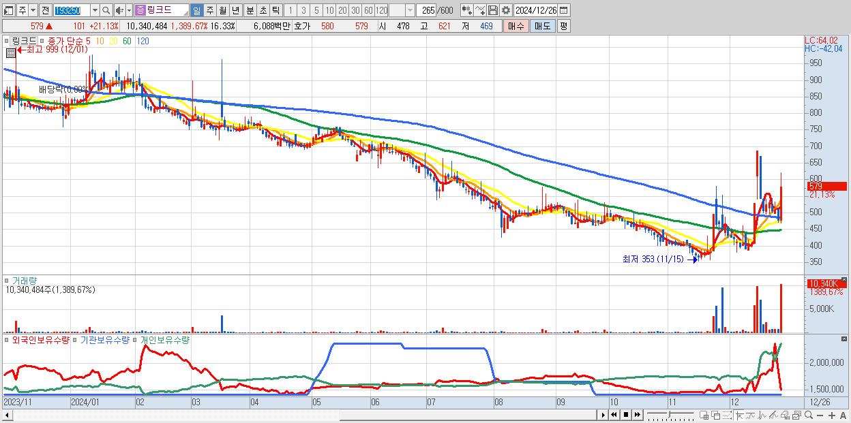Click the eraser line tool icon
The height and width of the screenshot is (423, 851).
[785, 415]
